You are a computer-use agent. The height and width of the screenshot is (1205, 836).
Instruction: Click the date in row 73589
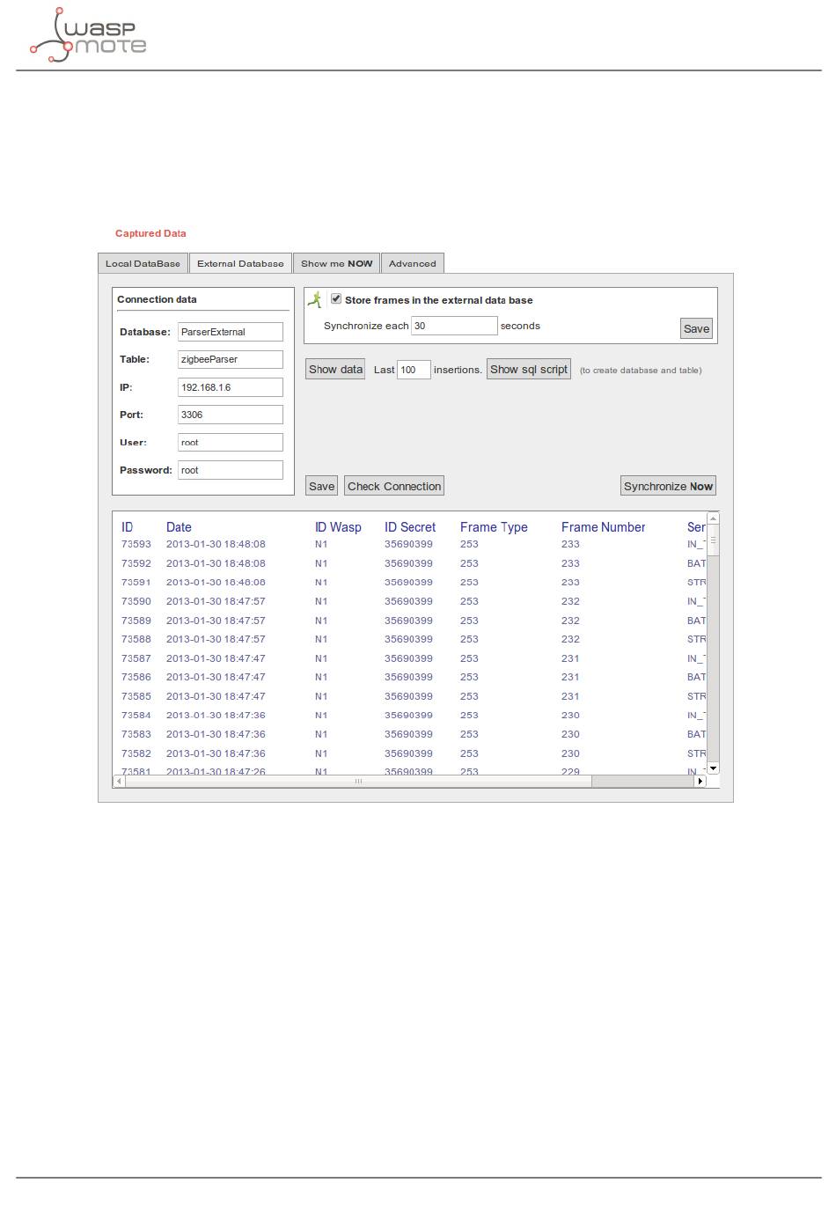point(216,621)
